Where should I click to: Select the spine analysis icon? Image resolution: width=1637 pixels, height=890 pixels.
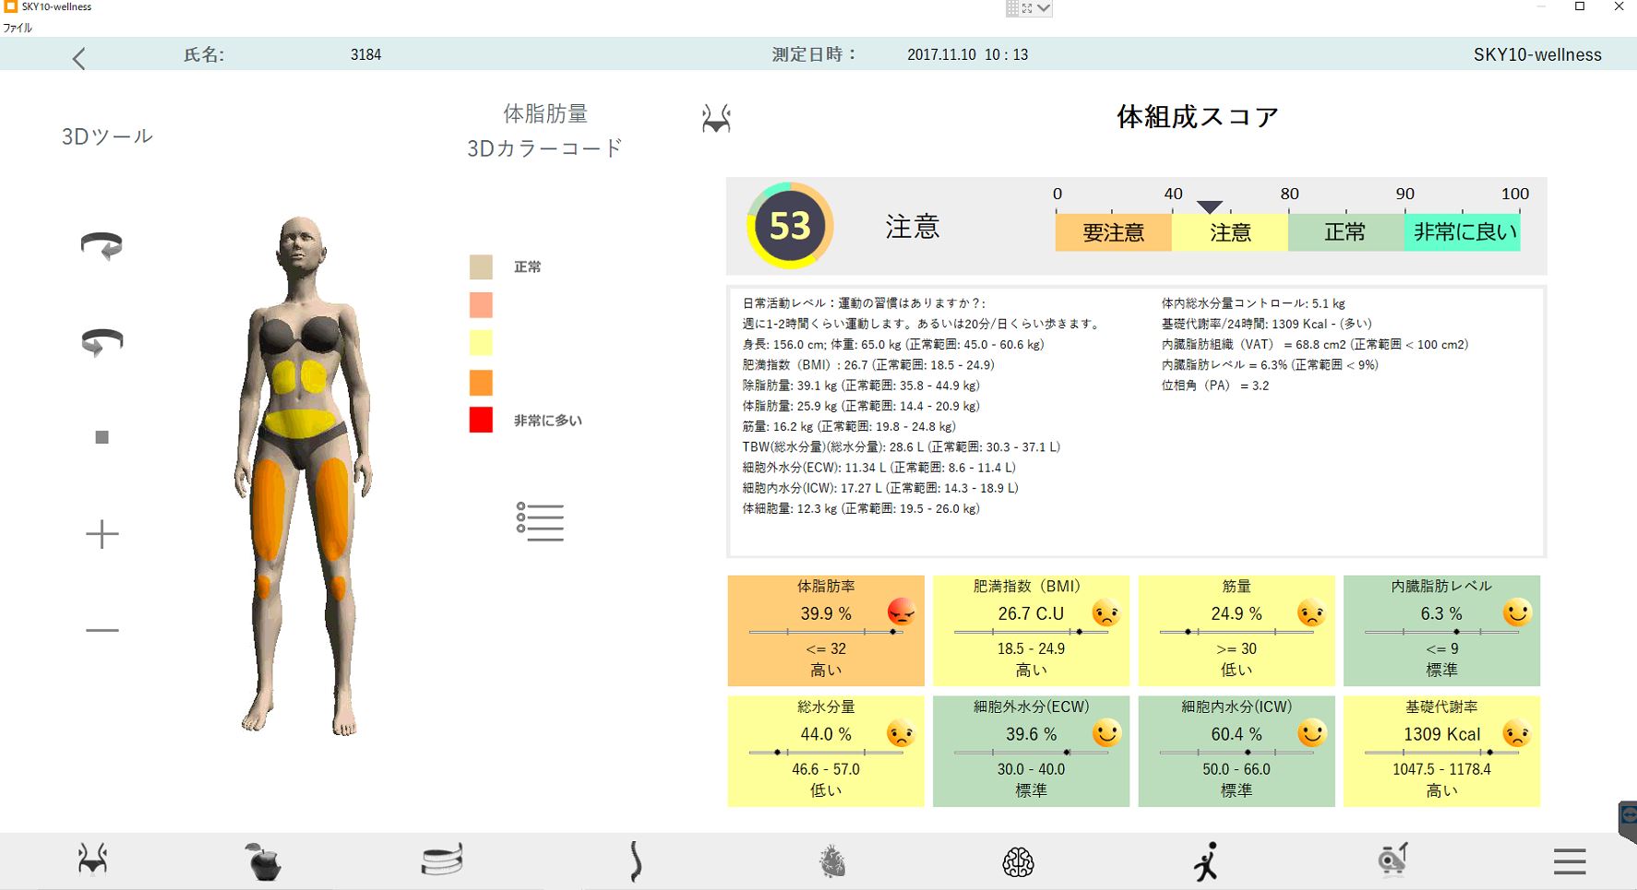point(635,860)
